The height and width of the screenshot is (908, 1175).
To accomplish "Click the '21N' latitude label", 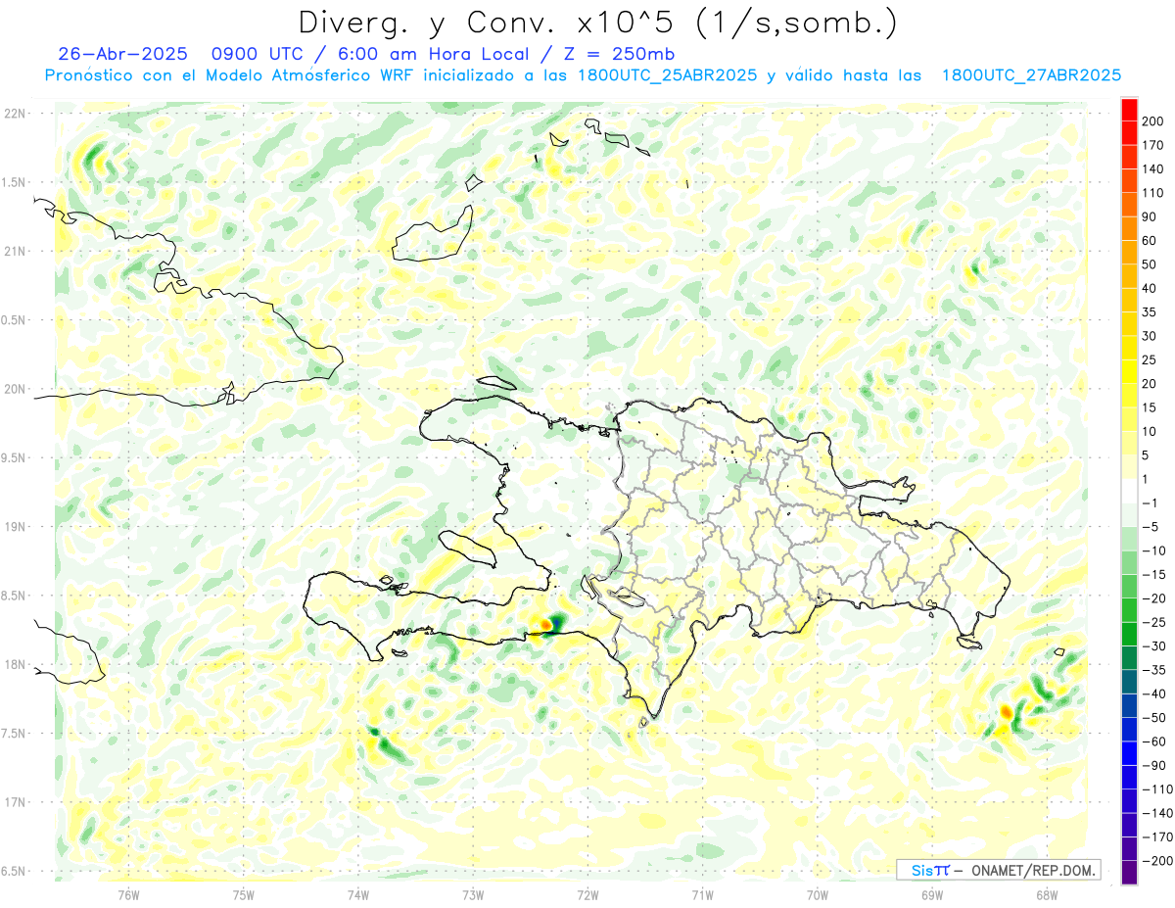I will point(15,251).
